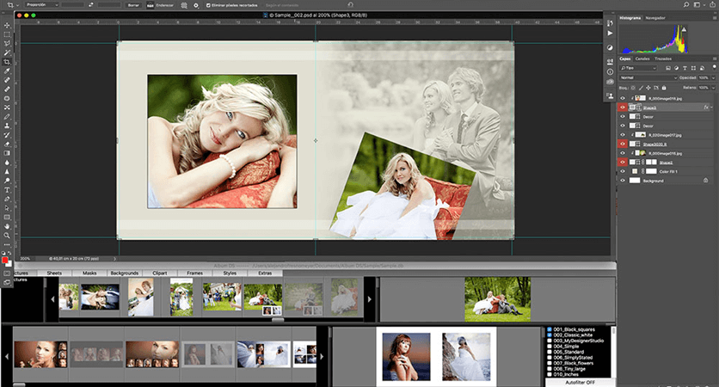Image resolution: width=719 pixels, height=387 pixels.
Task: Select the Crop tool in toolbox
Action: pos(7,62)
